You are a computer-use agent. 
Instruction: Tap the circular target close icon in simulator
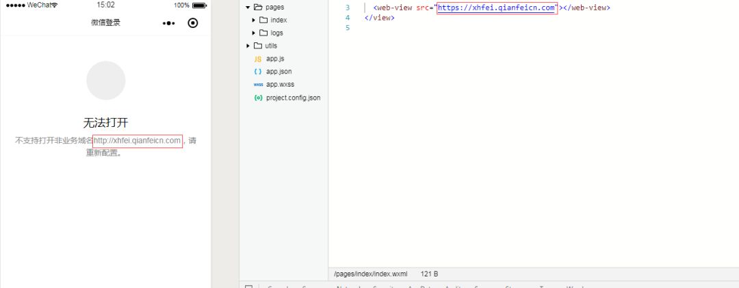coord(193,23)
